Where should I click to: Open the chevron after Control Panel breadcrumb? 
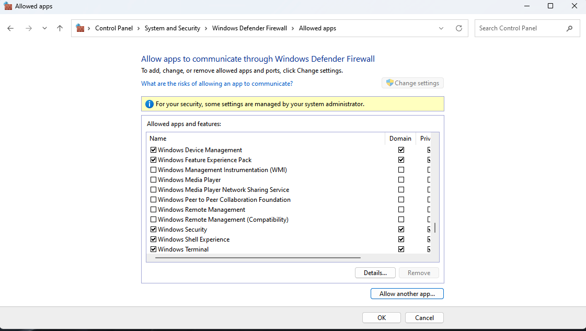[x=137, y=28]
